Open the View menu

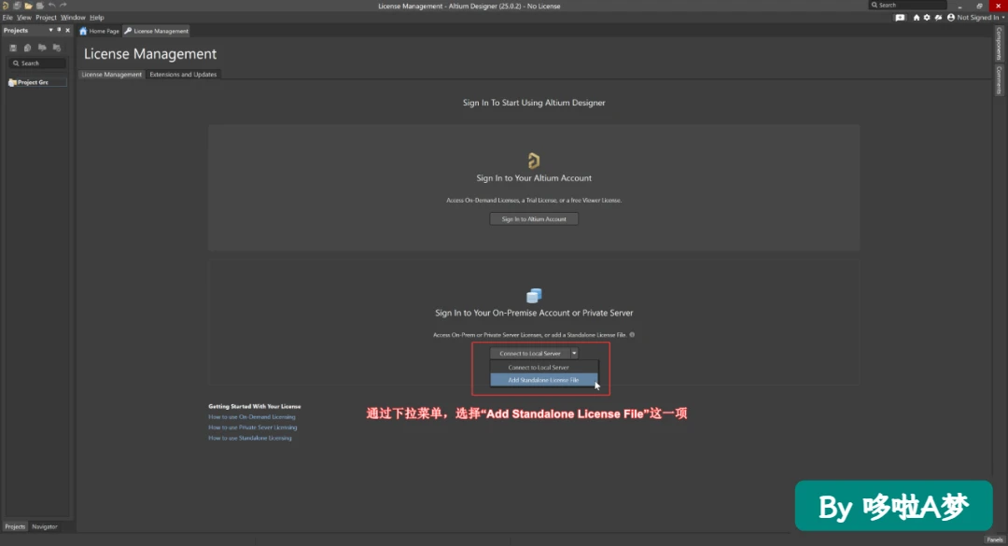coord(23,18)
